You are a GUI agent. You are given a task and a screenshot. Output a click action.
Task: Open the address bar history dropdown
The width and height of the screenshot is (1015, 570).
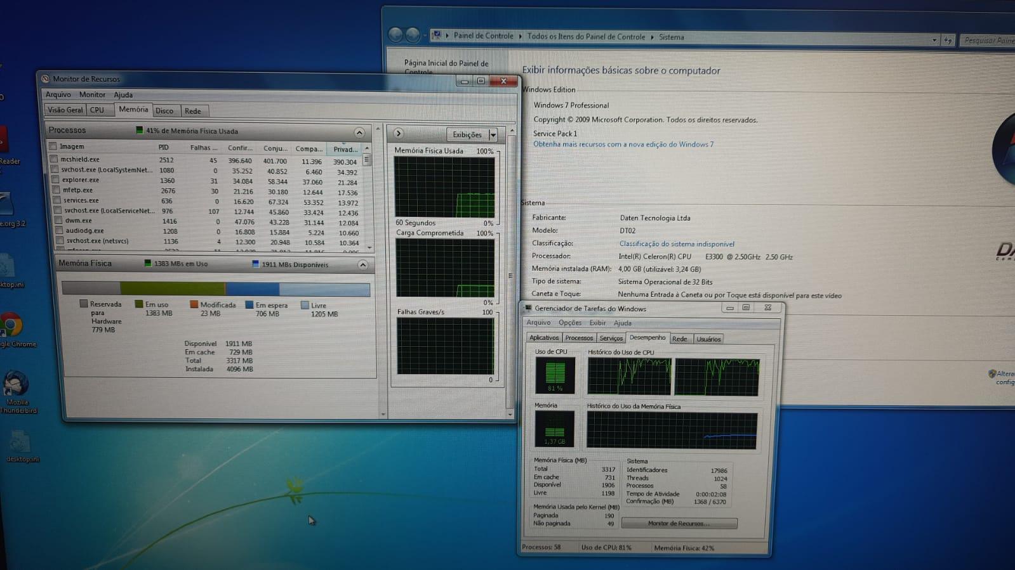[934, 40]
